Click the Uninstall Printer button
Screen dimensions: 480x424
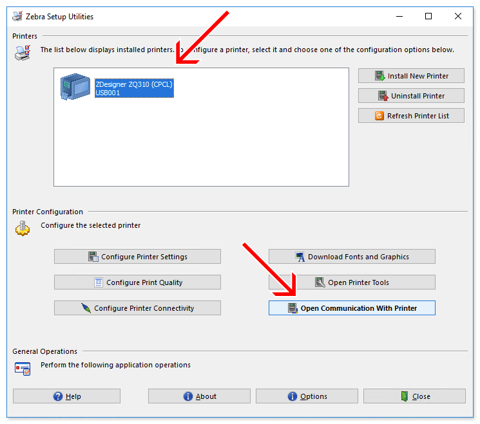(411, 96)
